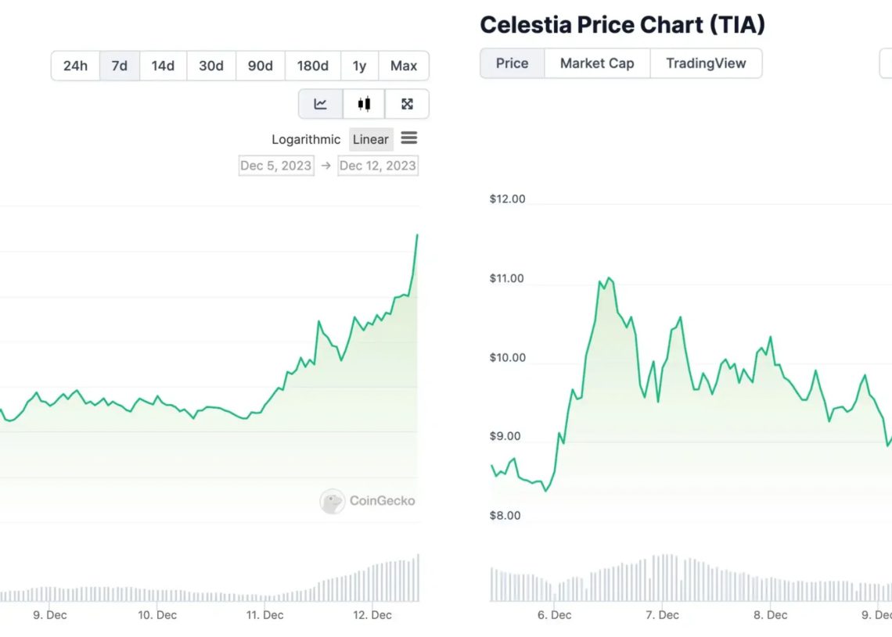The height and width of the screenshot is (637, 892).
Task: Open the chart hamburger menu icon
Action: coord(408,138)
